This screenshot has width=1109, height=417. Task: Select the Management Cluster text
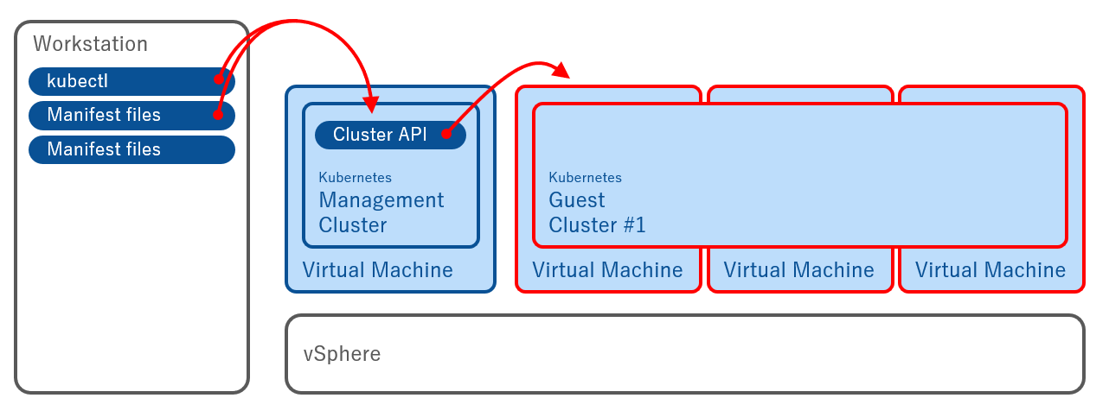point(381,212)
